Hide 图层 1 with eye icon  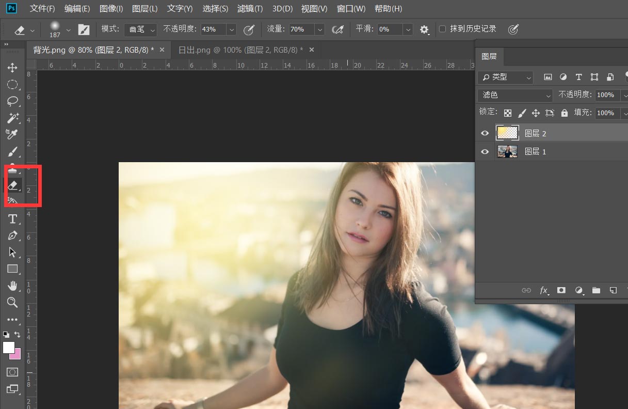click(485, 152)
